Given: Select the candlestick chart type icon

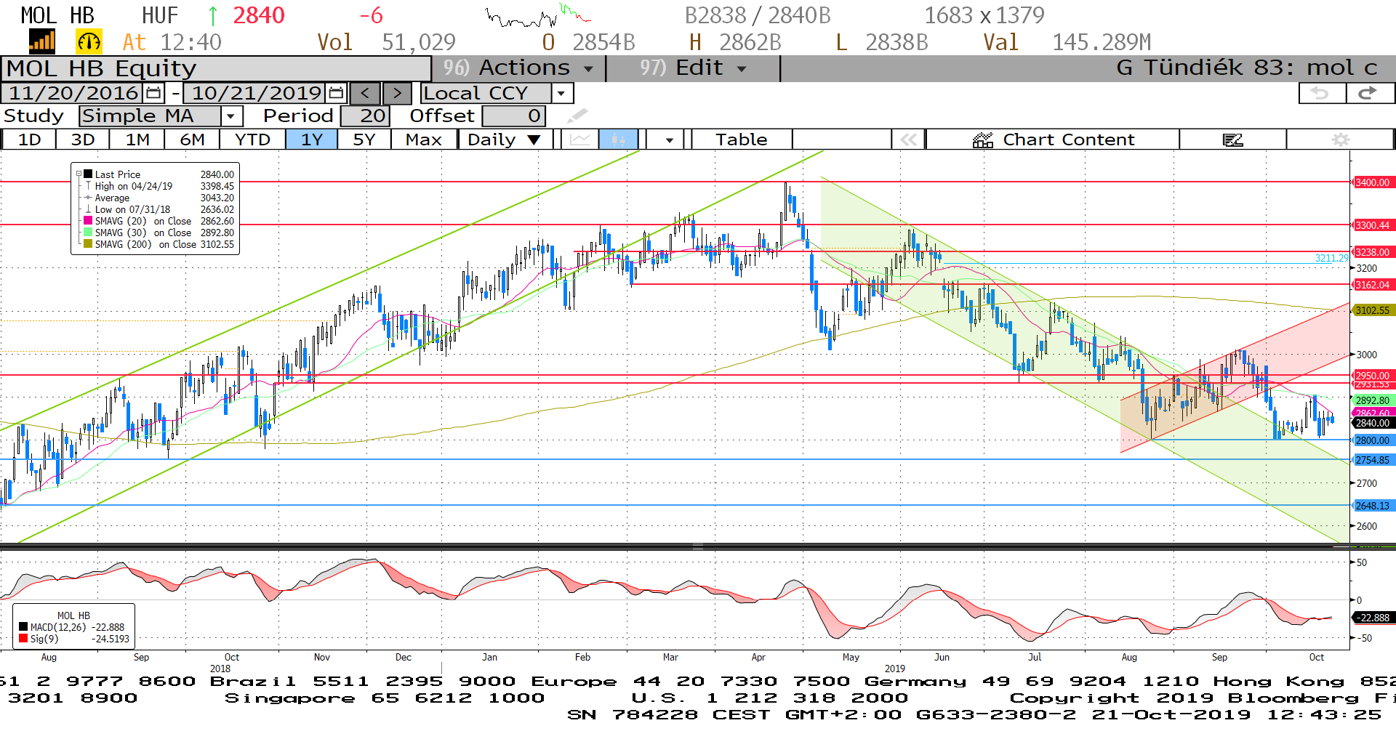Looking at the screenshot, I should (619, 140).
